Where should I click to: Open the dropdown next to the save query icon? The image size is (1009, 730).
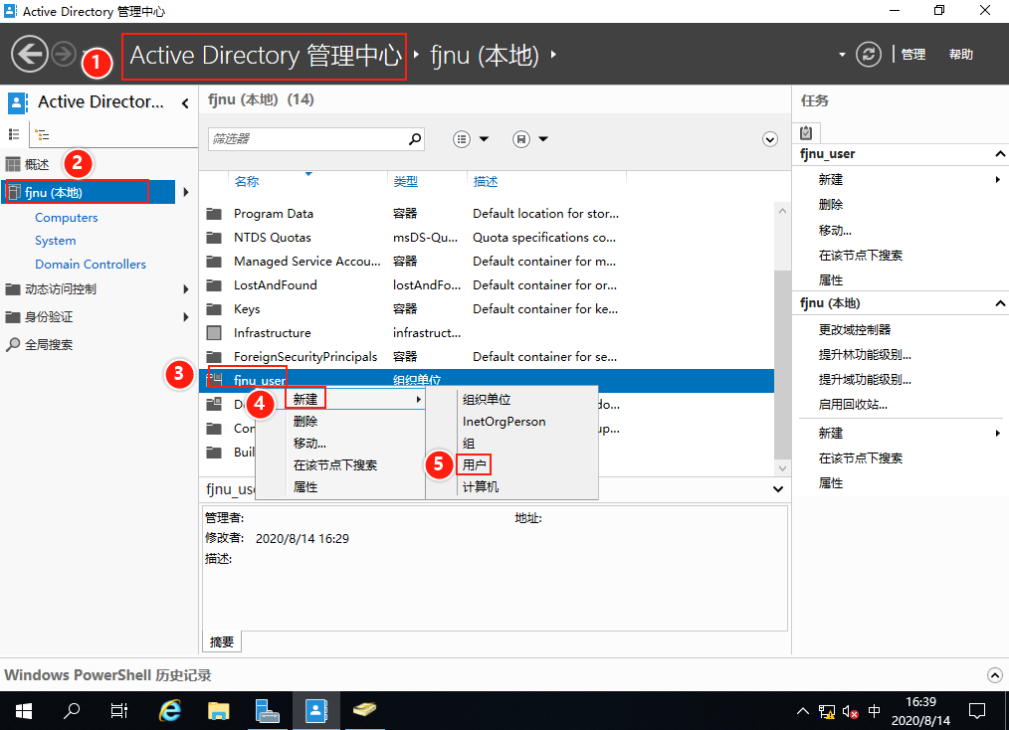click(x=543, y=139)
